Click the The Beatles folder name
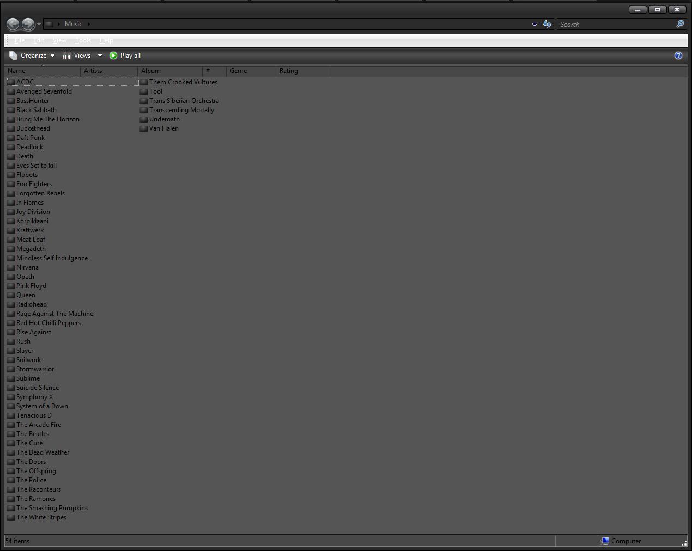Image resolution: width=692 pixels, height=551 pixels. coord(33,434)
